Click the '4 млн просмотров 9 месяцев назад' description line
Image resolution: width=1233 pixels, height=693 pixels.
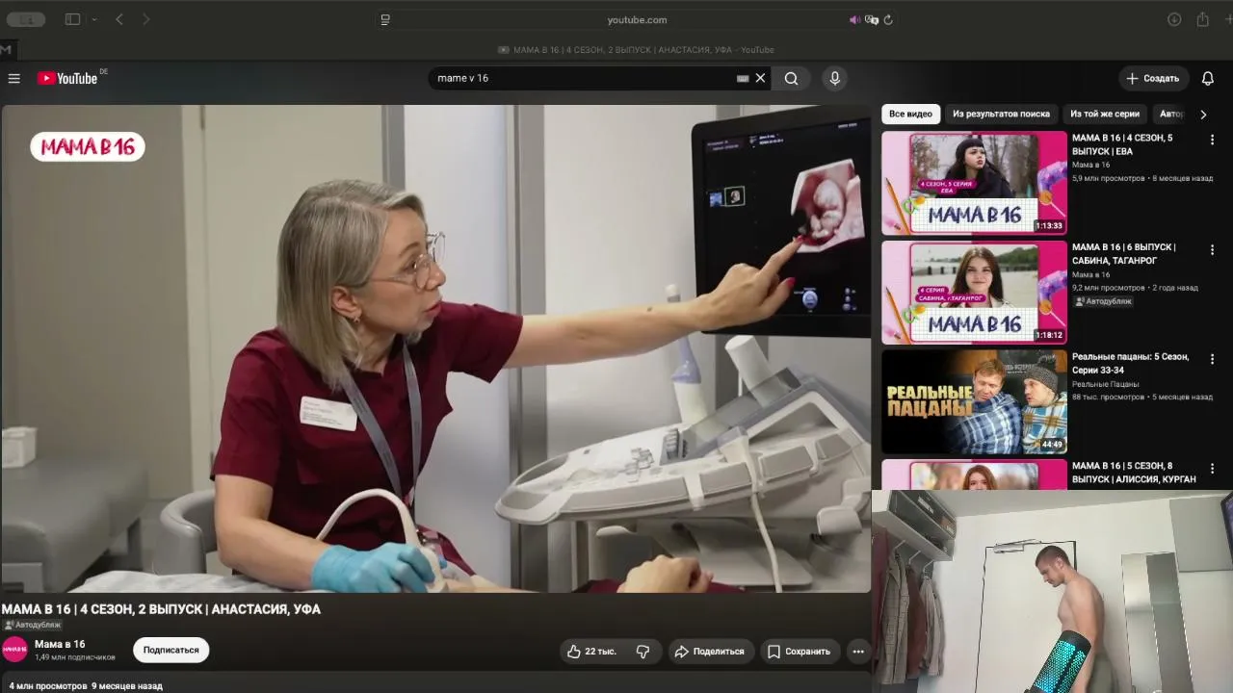[86, 686]
